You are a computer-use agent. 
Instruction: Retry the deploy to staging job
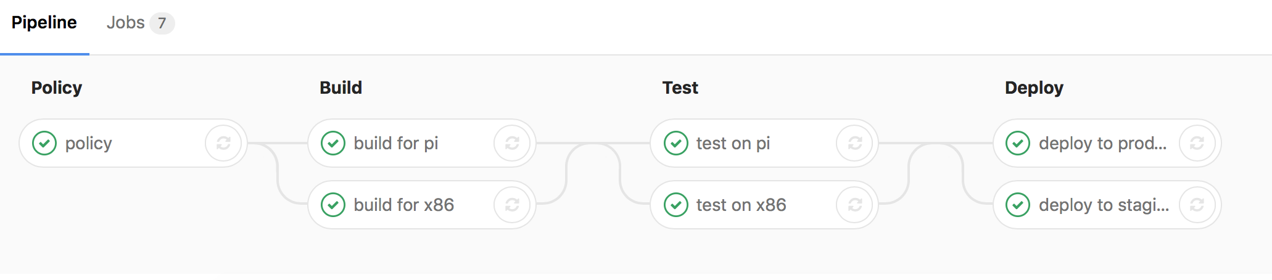coord(1197,205)
